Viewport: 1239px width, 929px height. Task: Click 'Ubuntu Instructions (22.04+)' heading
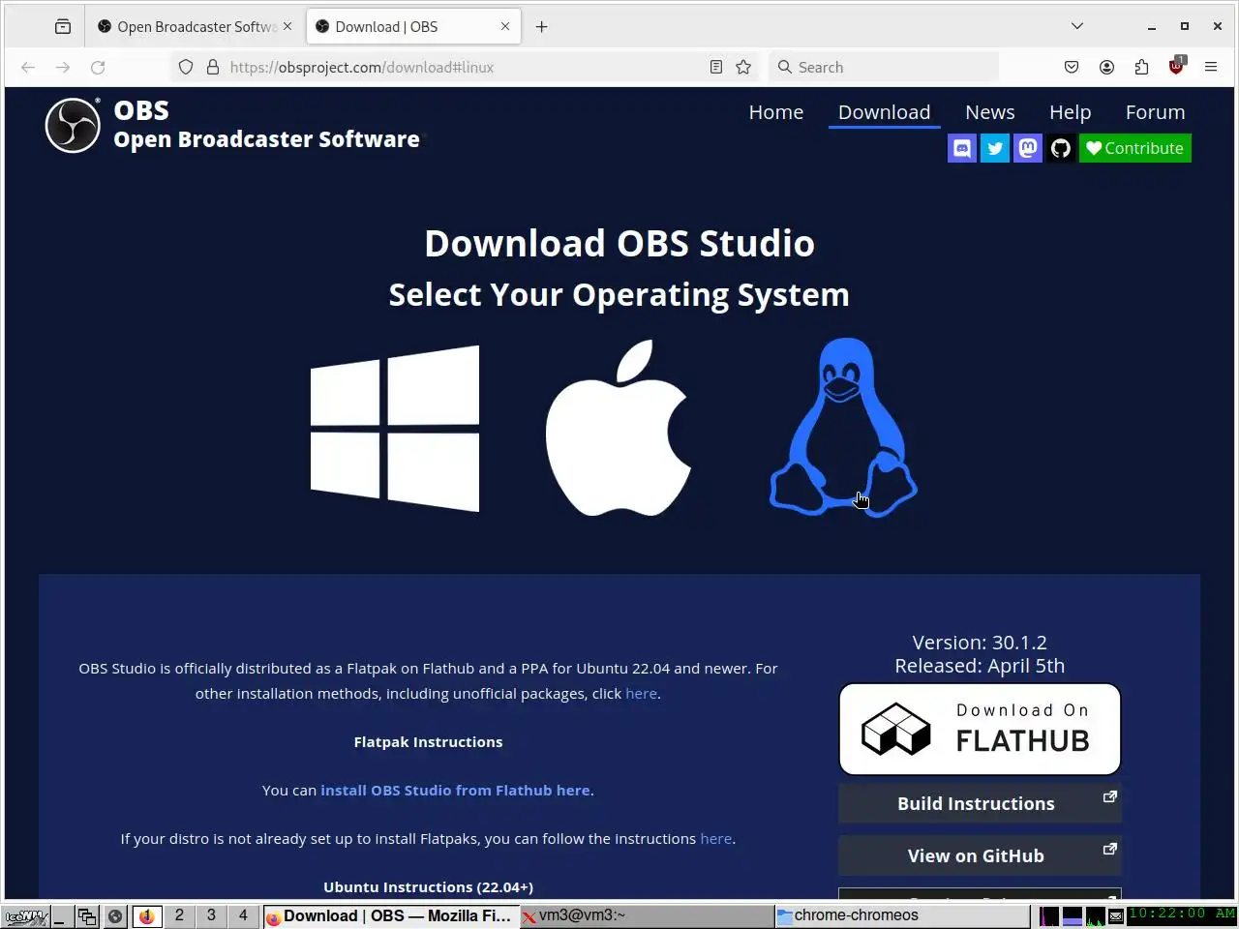(x=428, y=887)
